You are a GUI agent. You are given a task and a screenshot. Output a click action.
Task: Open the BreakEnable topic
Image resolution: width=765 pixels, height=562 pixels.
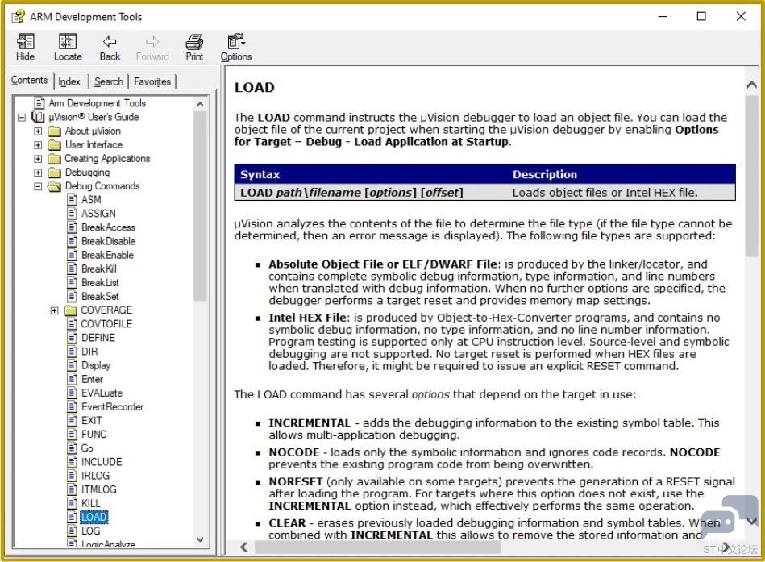tap(107, 255)
